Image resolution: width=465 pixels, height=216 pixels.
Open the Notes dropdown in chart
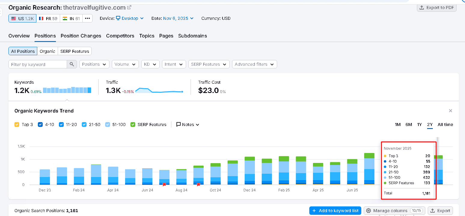point(188,124)
